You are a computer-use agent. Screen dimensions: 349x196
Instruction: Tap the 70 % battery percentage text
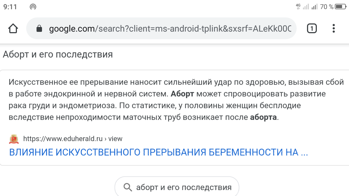tap(327, 7)
